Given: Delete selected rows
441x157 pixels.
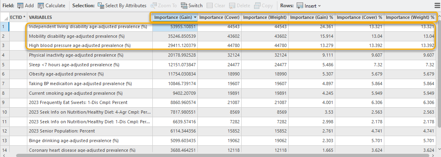Looking at the screenshot, I should [x=239, y=6].
